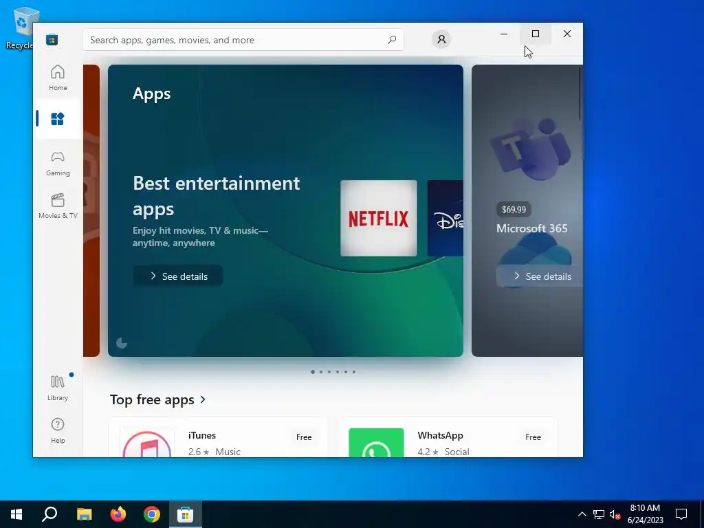The height and width of the screenshot is (528, 704).
Task: Click the Netflix app tile
Action: 379,218
